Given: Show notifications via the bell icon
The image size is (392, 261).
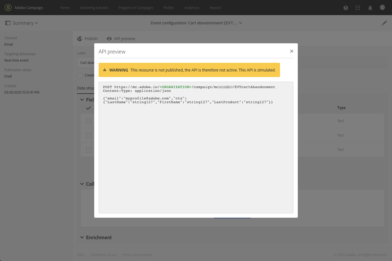Looking at the screenshot, I should click(x=370, y=8).
